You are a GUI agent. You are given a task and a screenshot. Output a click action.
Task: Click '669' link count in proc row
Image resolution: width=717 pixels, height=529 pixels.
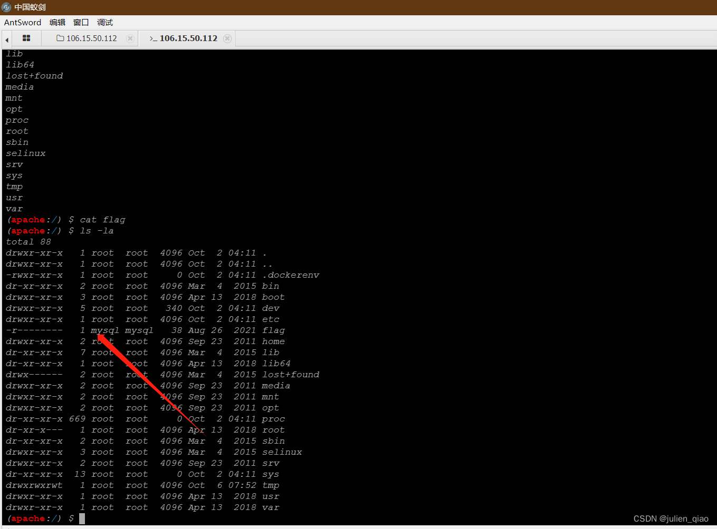[77, 419]
